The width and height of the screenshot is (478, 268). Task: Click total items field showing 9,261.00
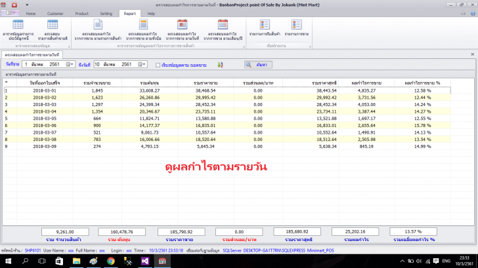click(x=65, y=232)
